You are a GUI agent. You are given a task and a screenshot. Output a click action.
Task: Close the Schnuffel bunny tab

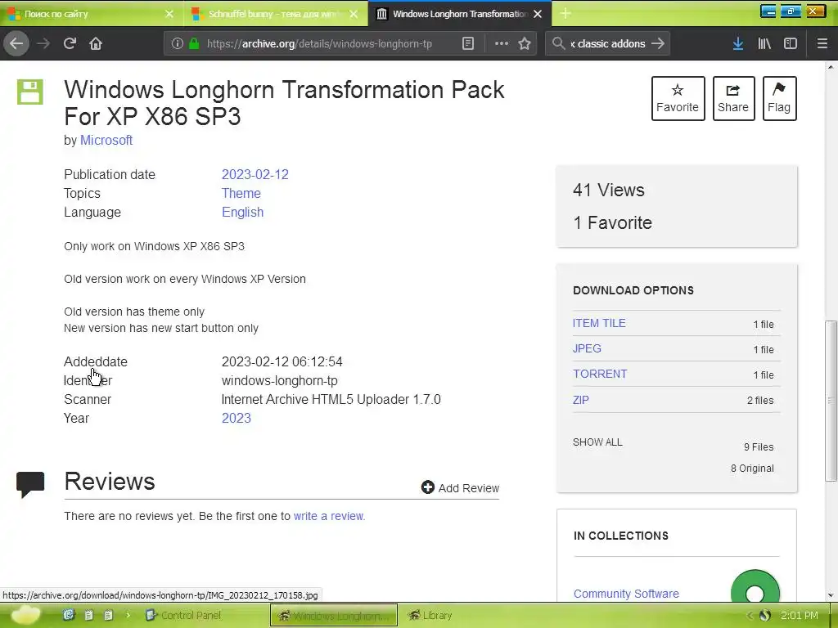354,14
